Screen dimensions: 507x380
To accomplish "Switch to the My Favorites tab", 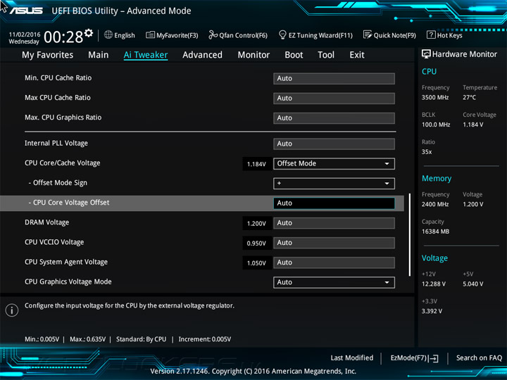I will 48,55.
